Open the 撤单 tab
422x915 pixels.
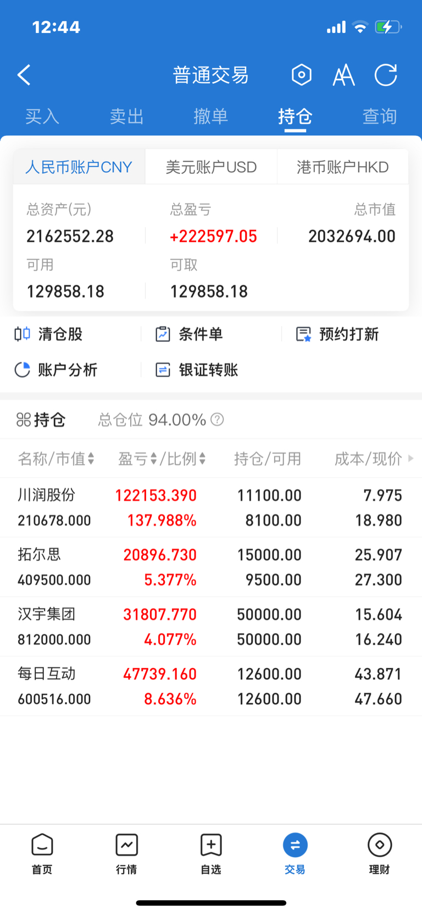(x=211, y=116)
